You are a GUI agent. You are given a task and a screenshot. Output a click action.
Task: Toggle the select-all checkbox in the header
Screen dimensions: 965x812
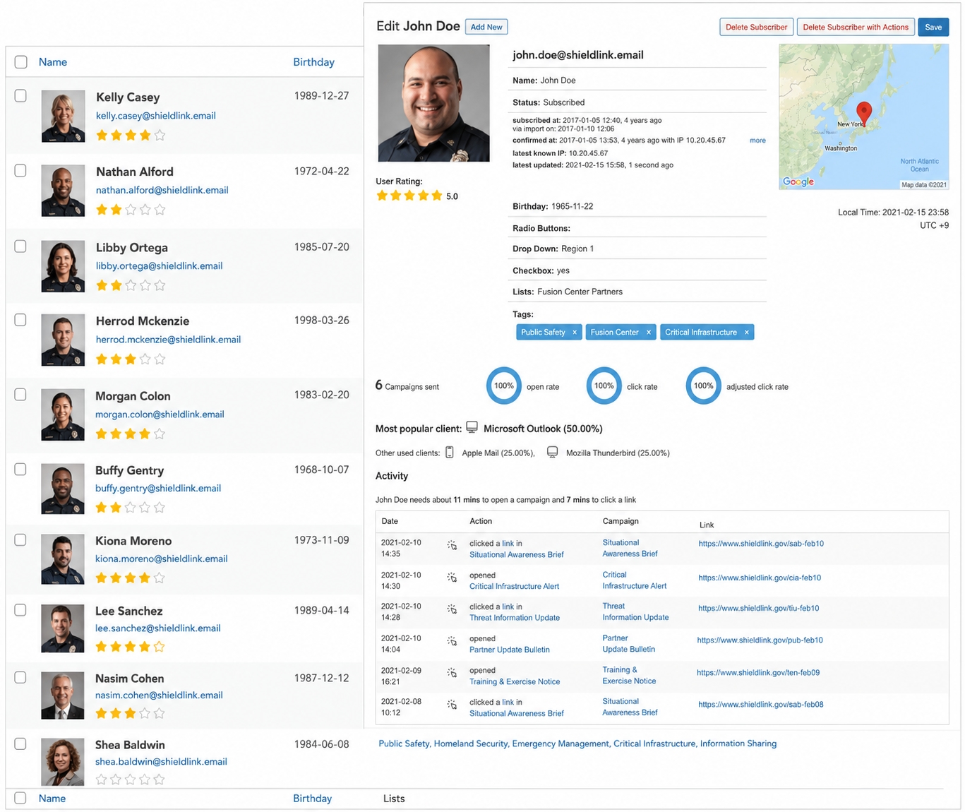point(21,62)
